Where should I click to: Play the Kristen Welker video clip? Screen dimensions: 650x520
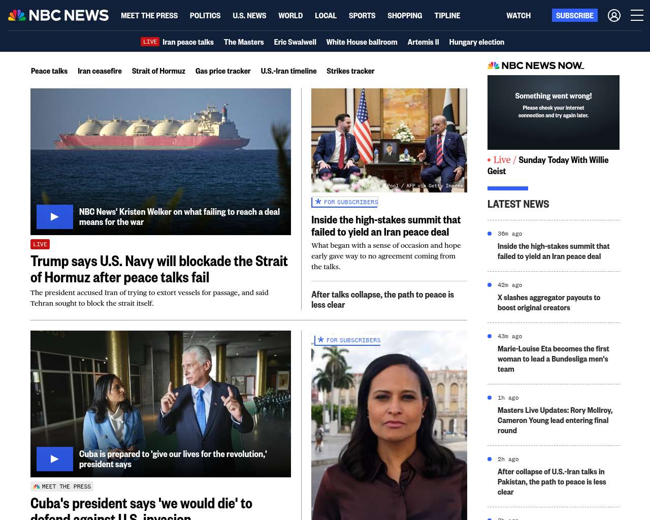(55, 217)
